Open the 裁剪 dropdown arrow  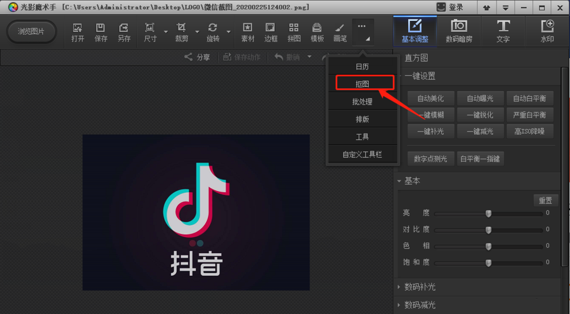(197, 32)
